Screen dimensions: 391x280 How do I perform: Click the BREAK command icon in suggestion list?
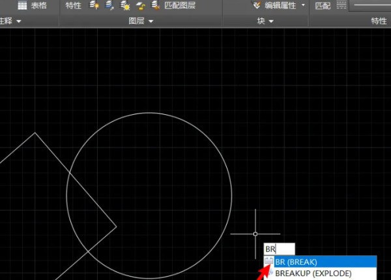tap(268, 262)
